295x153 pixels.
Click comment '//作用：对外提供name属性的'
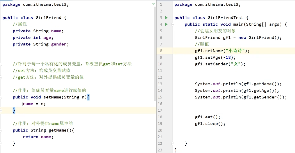point(43,124)
